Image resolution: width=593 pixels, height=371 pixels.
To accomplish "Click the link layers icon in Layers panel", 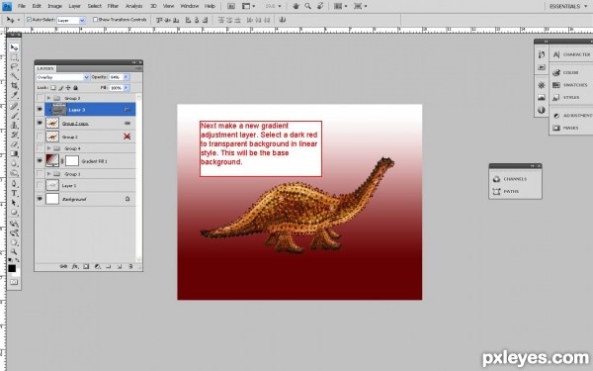I will pyautogui.click(x=63, y=266).
